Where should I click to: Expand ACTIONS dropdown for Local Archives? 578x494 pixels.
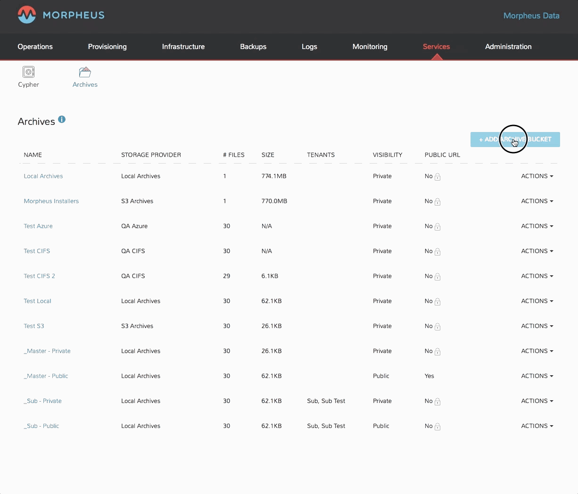[x=537, y=176]
